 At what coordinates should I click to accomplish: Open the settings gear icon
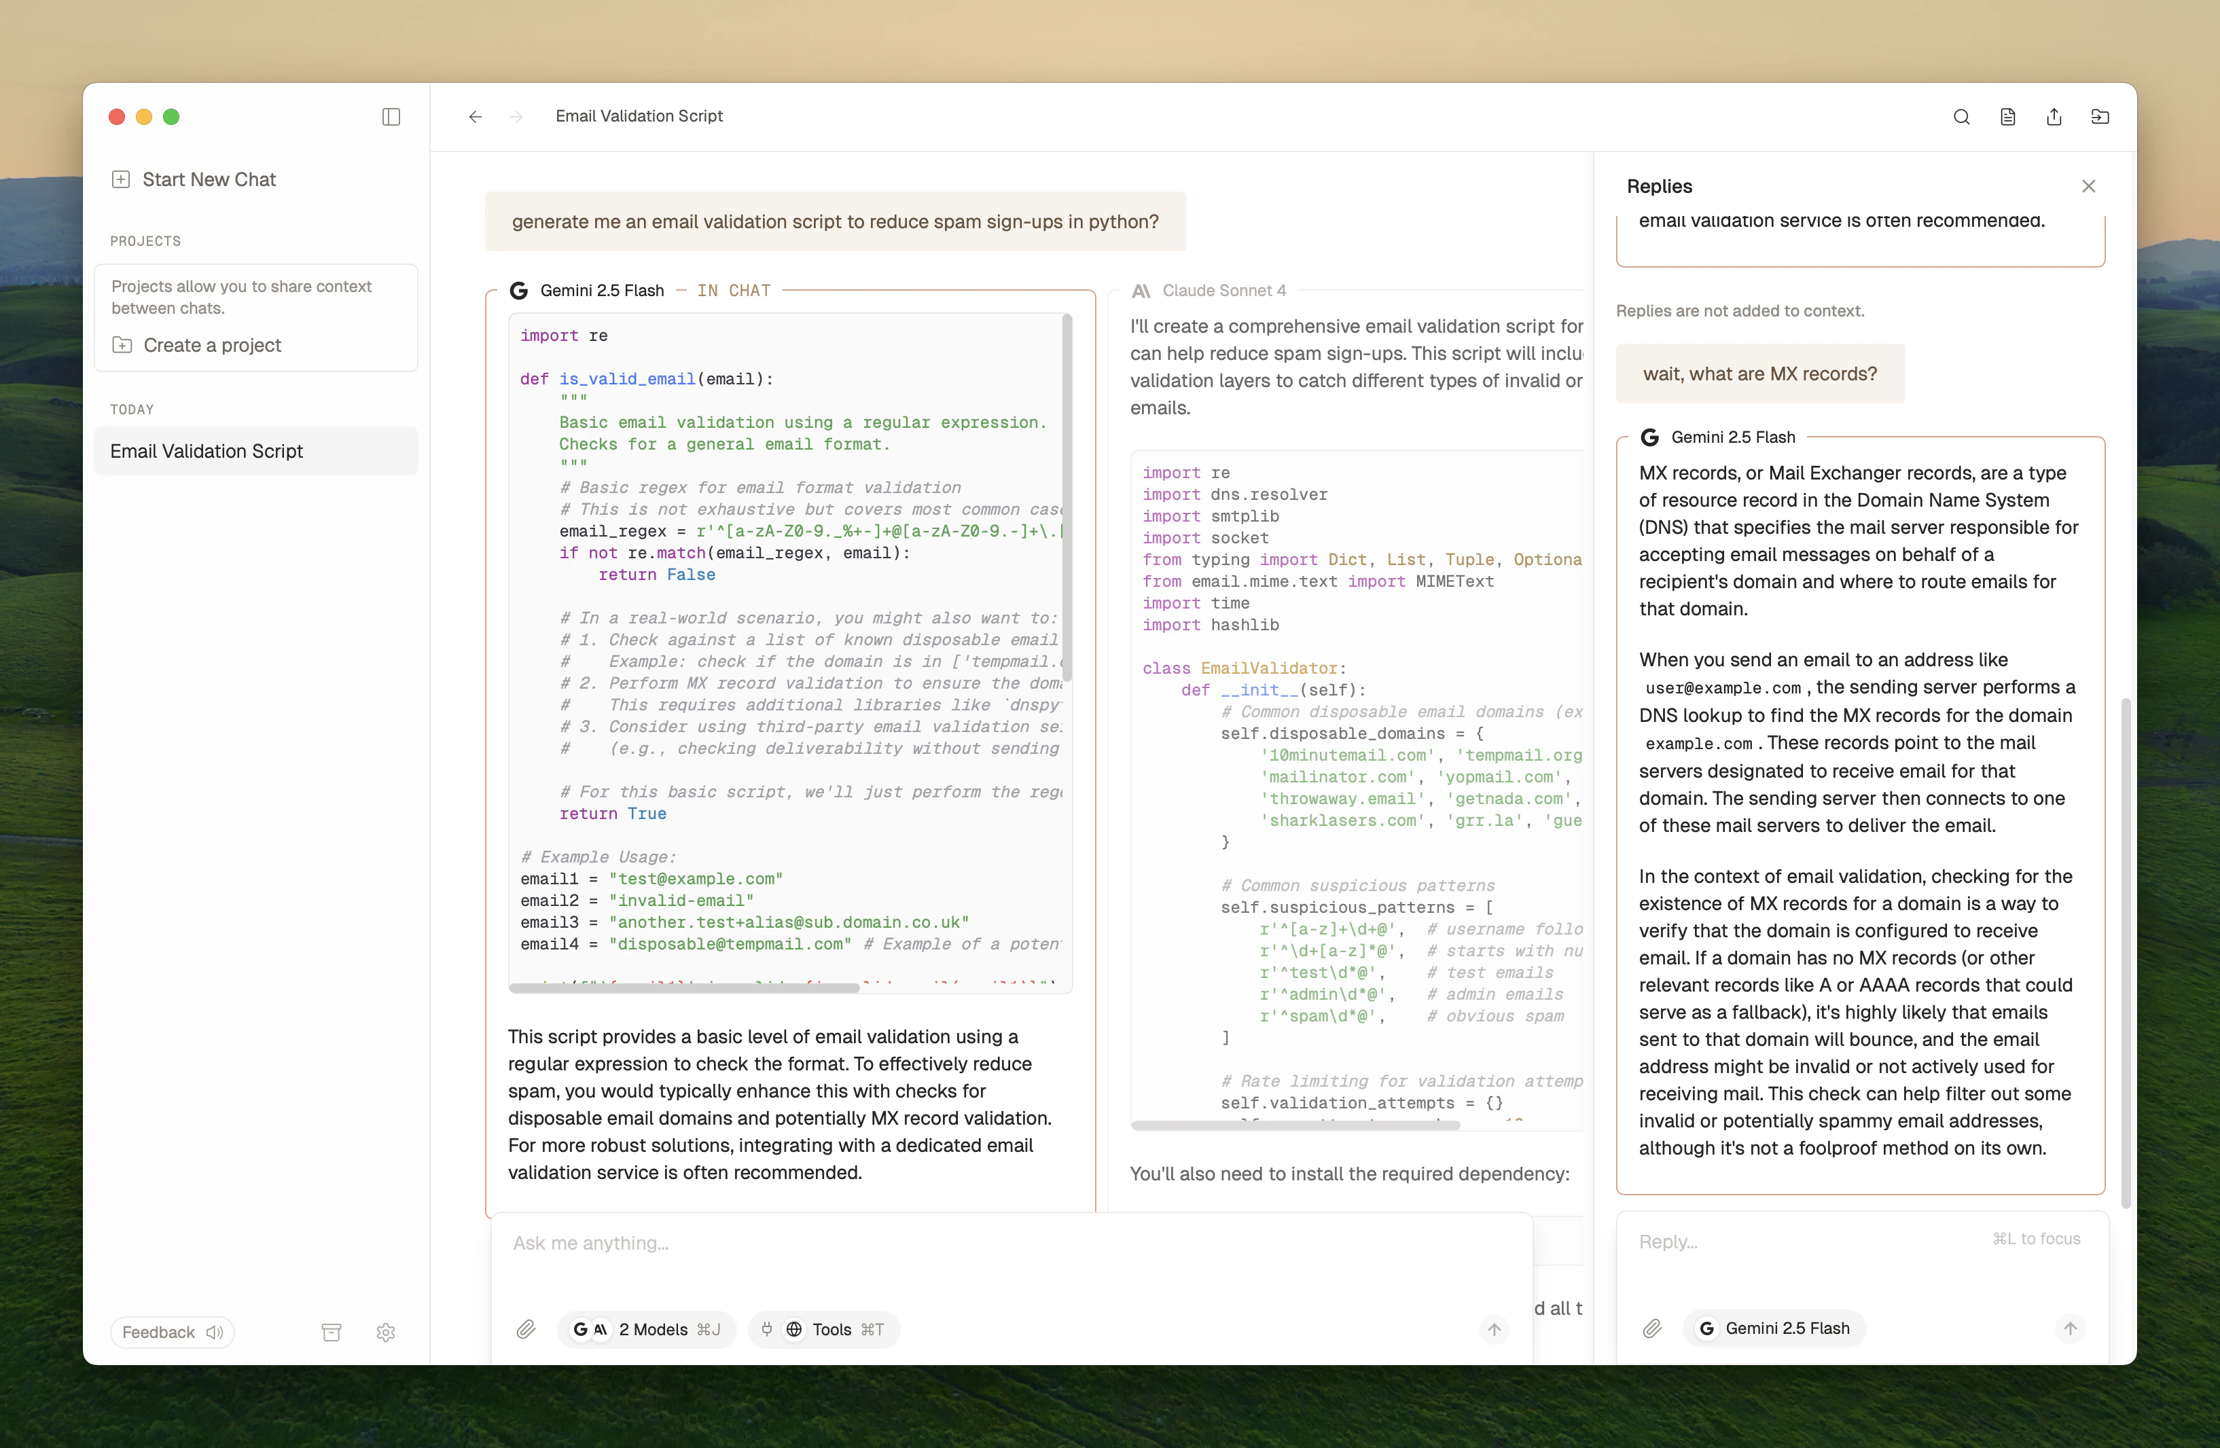(386, 1331)
